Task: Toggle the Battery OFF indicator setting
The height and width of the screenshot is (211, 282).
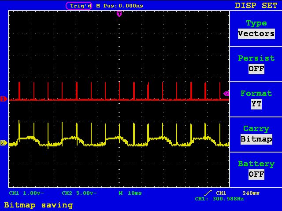Action: [x=256, y=174]
